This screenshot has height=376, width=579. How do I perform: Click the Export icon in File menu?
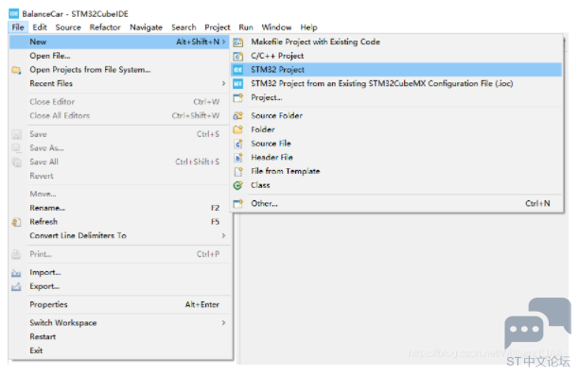[x=16, y=287]
